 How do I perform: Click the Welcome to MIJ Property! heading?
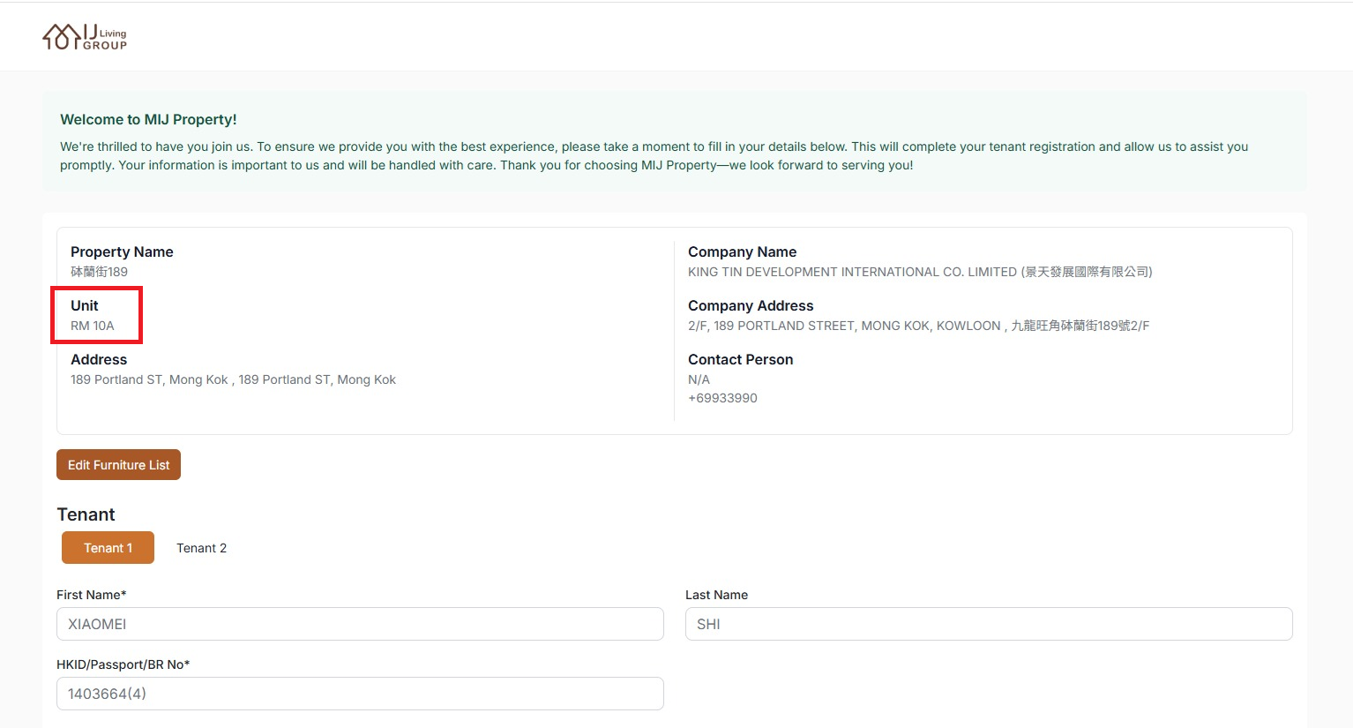tap(148, 119)
